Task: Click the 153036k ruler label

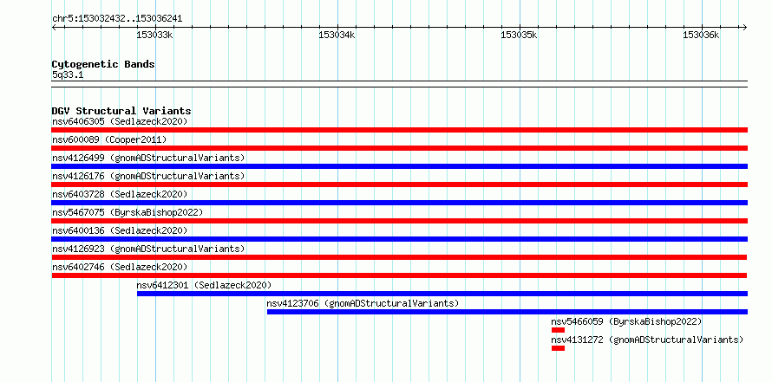Action: click(x=701, y=35)
